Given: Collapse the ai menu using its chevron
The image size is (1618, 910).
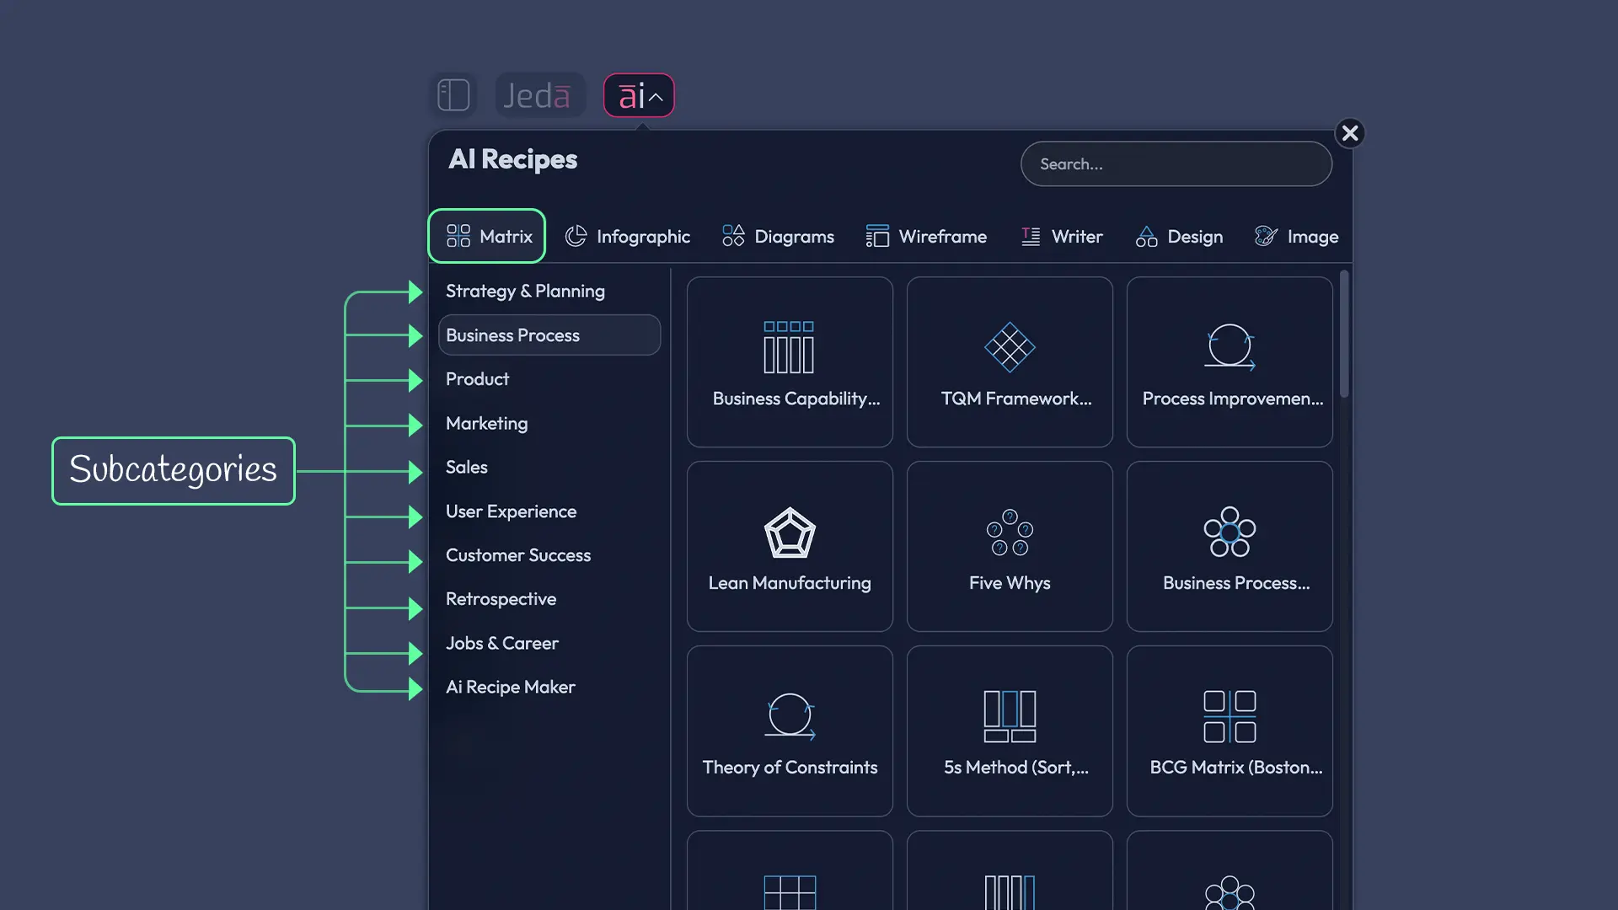Looking at the screenshot, I should (657, 94).
